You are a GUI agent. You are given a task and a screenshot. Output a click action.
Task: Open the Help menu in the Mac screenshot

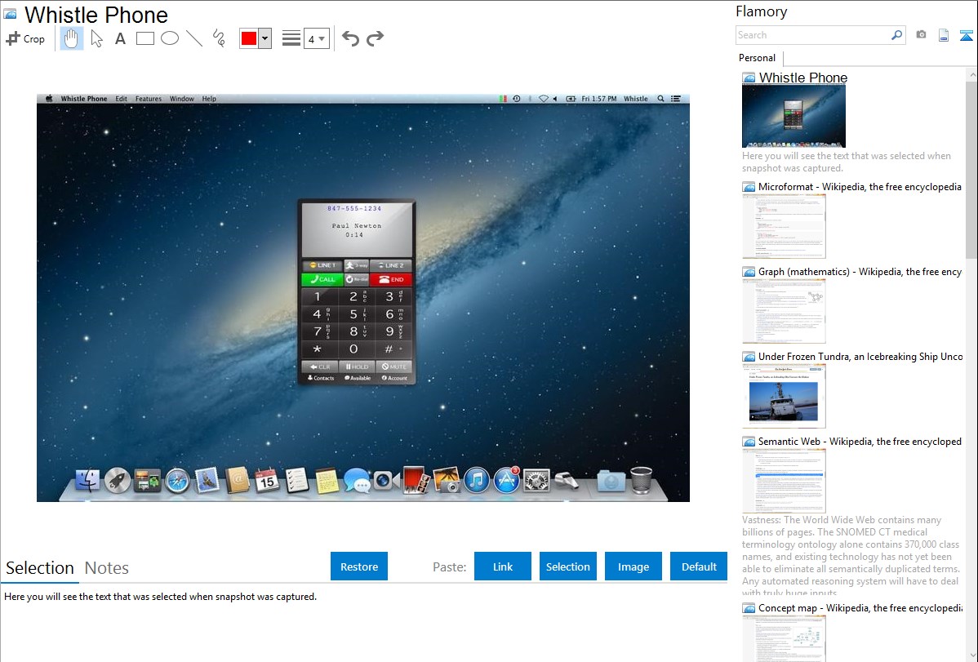click(209, 99)
